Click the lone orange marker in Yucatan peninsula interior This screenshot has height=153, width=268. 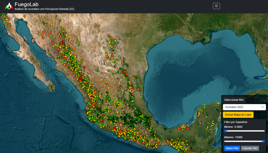coord(200,123)
